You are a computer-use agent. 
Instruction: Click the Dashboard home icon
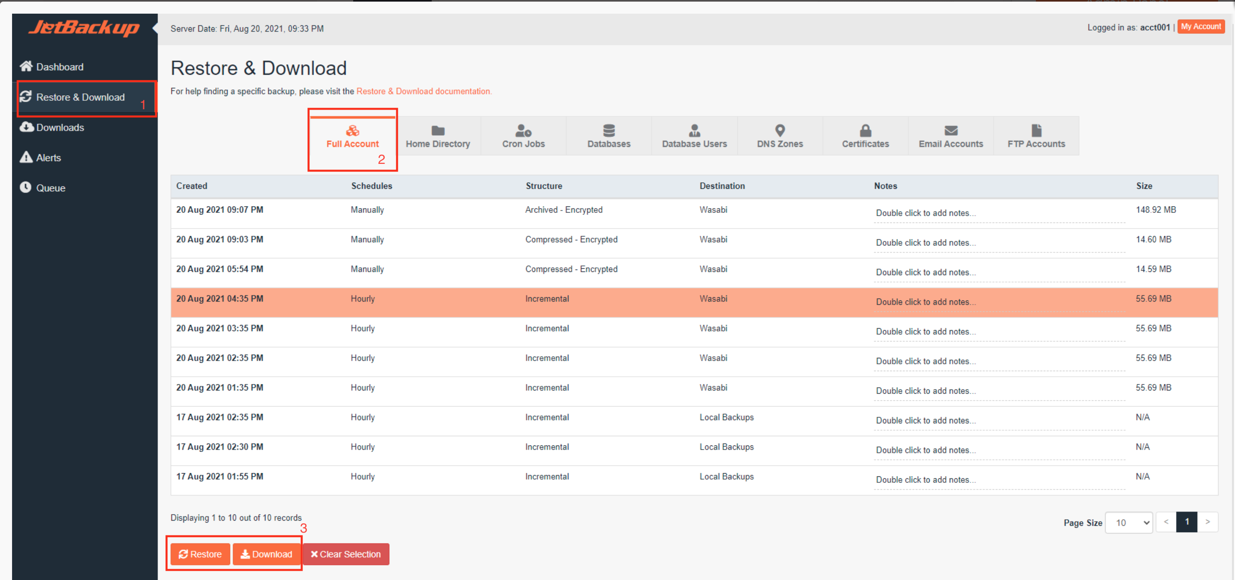pos(26,66)
